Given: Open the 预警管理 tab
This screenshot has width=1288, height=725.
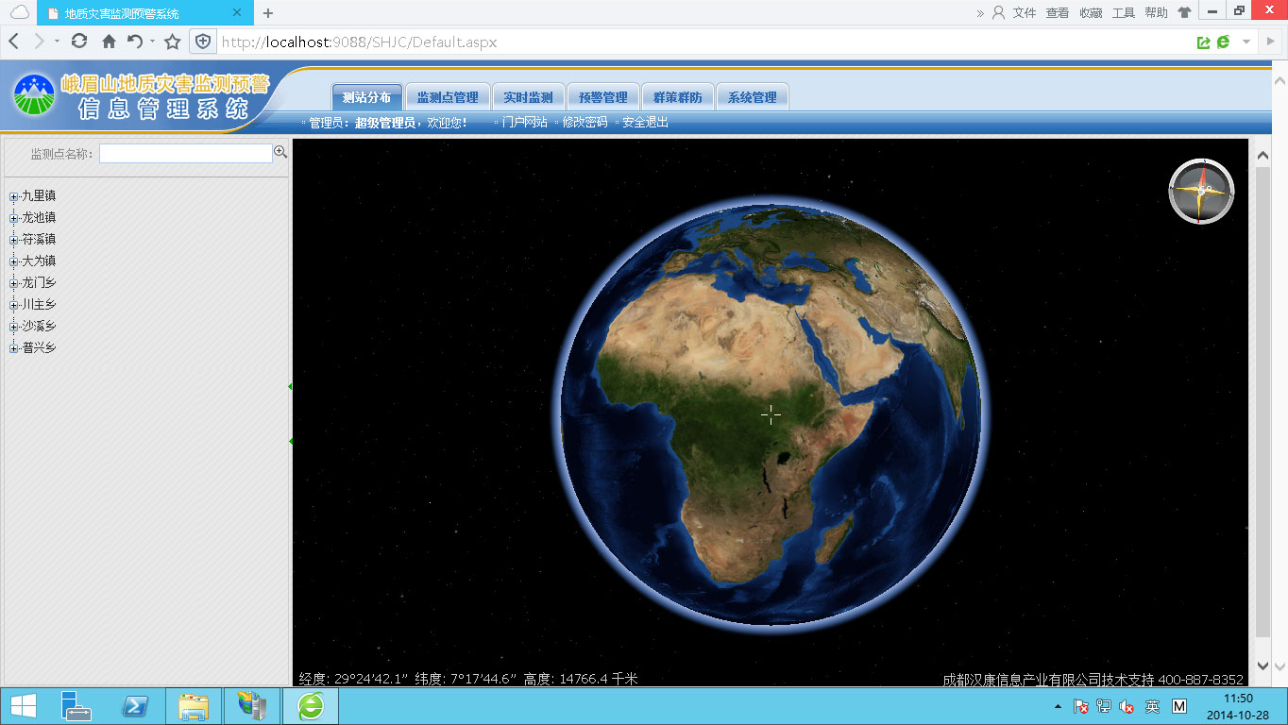Looking at the screenshot, I should point(603,97).
